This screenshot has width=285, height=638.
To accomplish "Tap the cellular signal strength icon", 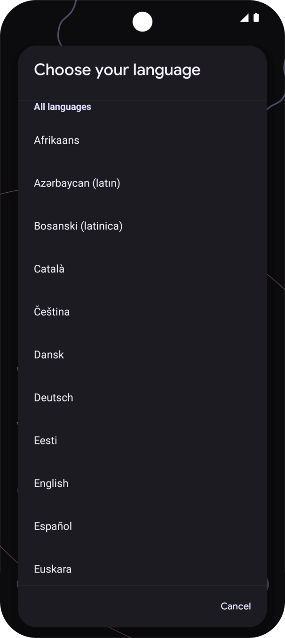I will [245, 18].
